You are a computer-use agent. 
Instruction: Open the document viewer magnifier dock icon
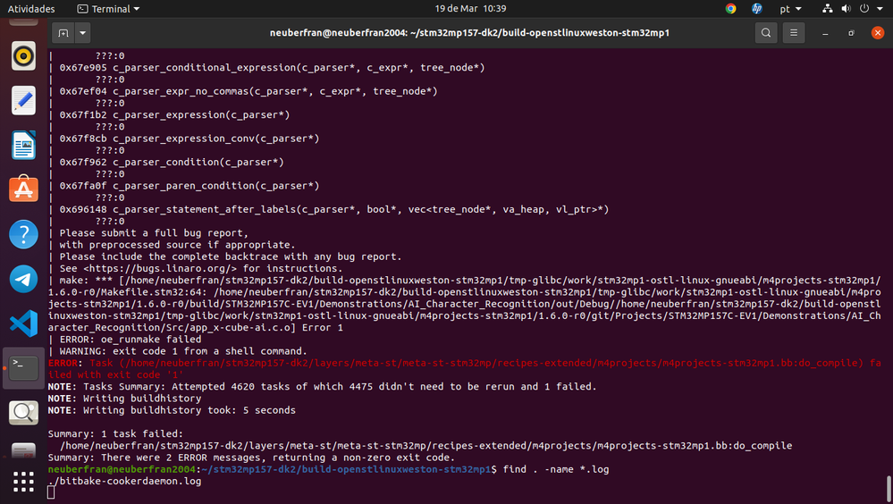click(x=23, y=412)
